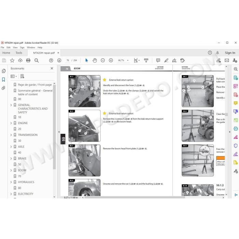Find bookmark icon in Bookmarks panel

click(x=22, y=76)
